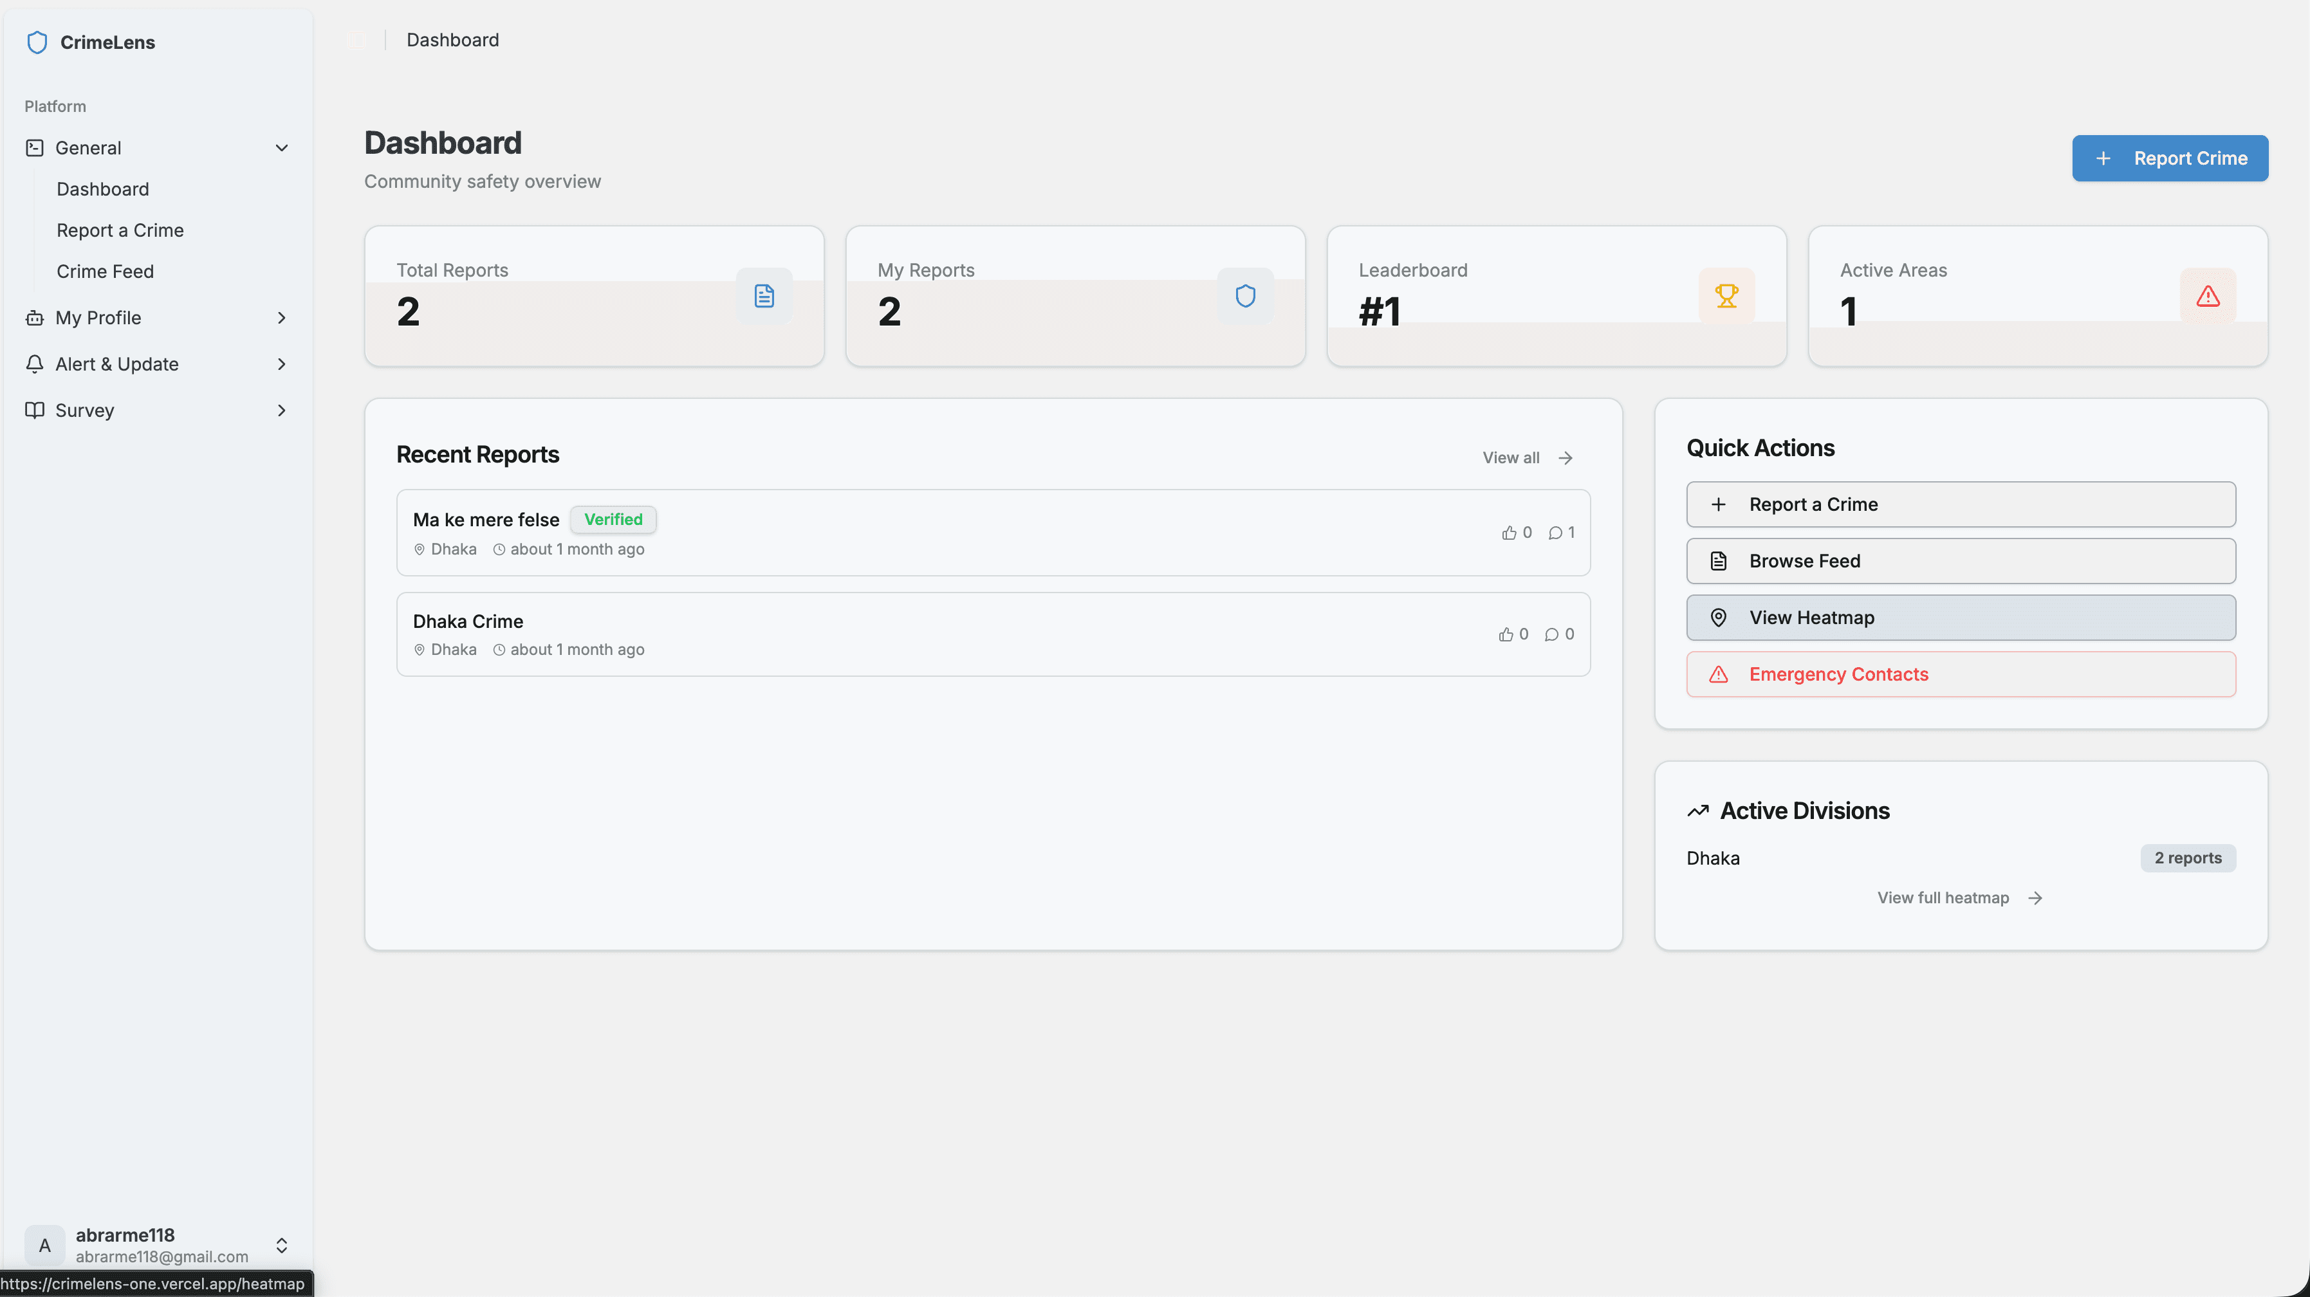Viewport: 2310px width, 1297px height.
Task: Click thumbs-up icon on Ma ke mere felse
Action: 1509,533
